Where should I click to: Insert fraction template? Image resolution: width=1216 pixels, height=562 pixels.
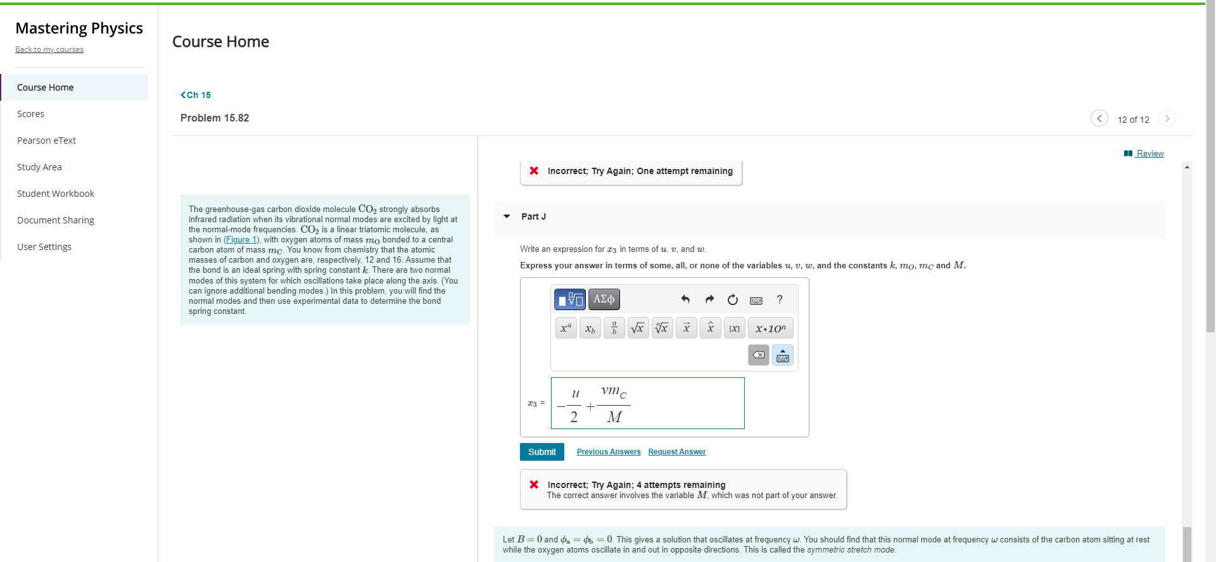pos(614,328)
